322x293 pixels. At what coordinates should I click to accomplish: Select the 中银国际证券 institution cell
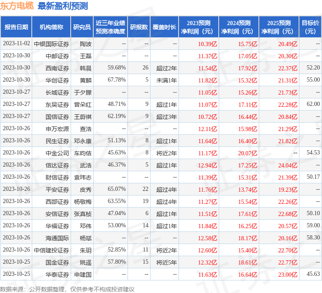(51, 44)
